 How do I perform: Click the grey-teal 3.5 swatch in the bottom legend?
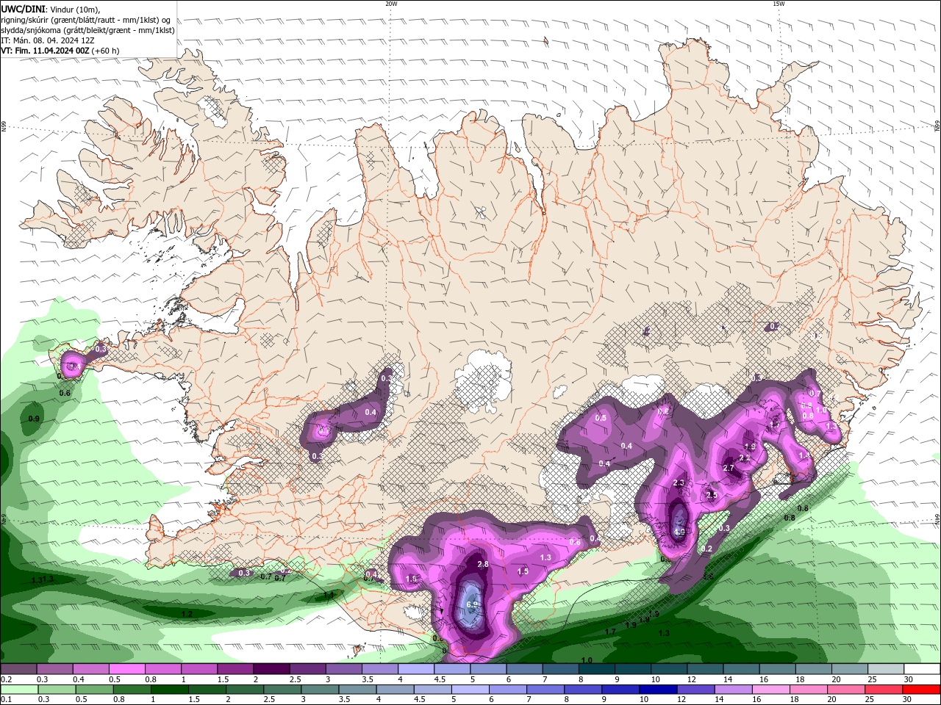(357, 690)
